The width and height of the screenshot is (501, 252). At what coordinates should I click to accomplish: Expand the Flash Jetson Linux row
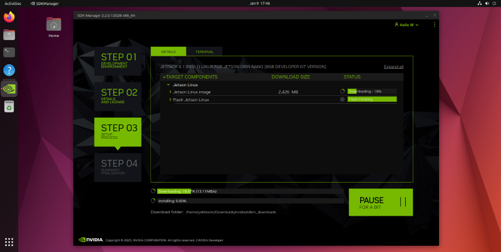[x=170, y=99]
